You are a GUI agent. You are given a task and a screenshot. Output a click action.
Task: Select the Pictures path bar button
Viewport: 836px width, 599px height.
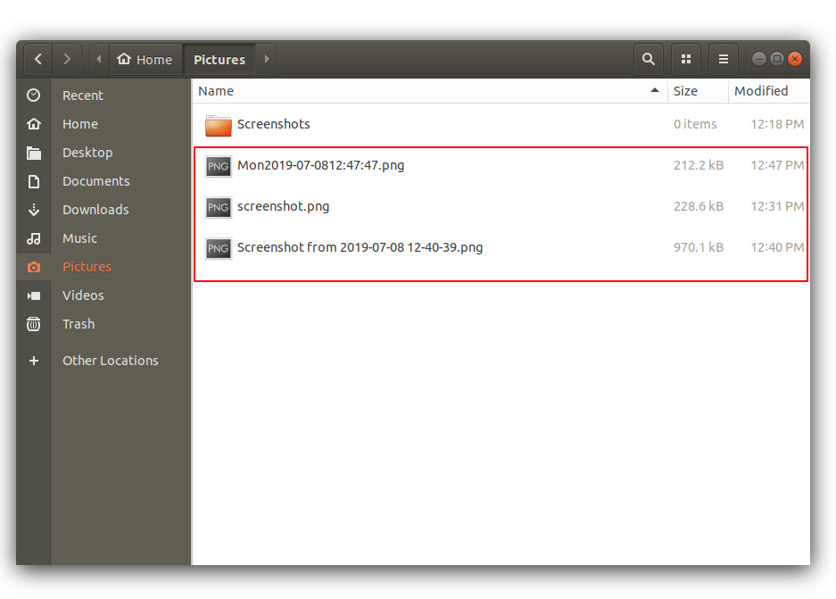[219, 59]
